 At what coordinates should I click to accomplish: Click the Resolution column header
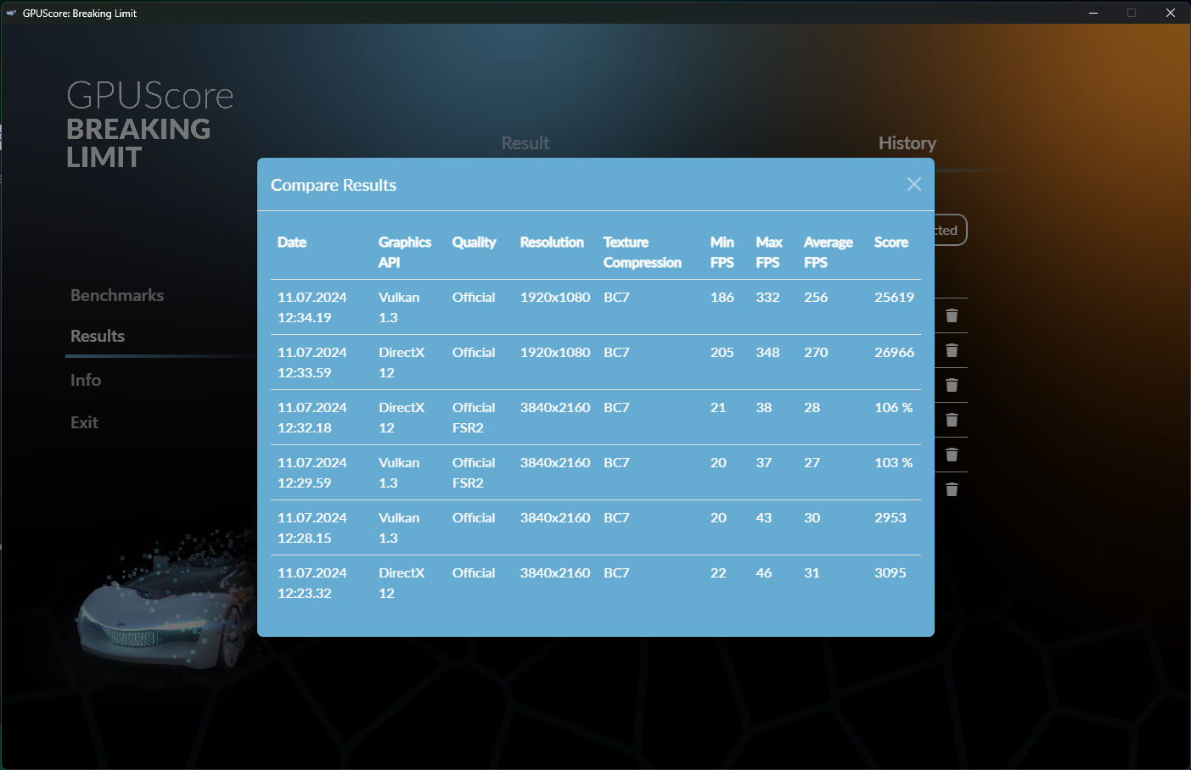click(552, 243)
